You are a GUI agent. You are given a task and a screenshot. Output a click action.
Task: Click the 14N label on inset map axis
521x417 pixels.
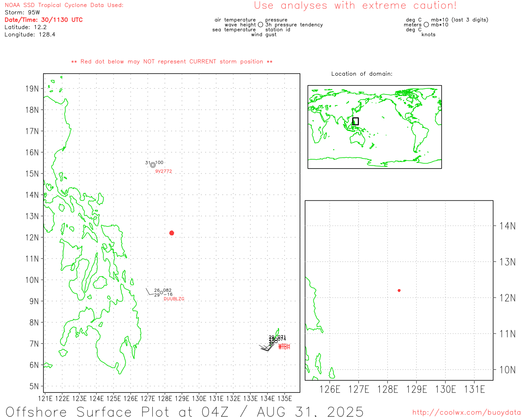[x=508, y=226]
